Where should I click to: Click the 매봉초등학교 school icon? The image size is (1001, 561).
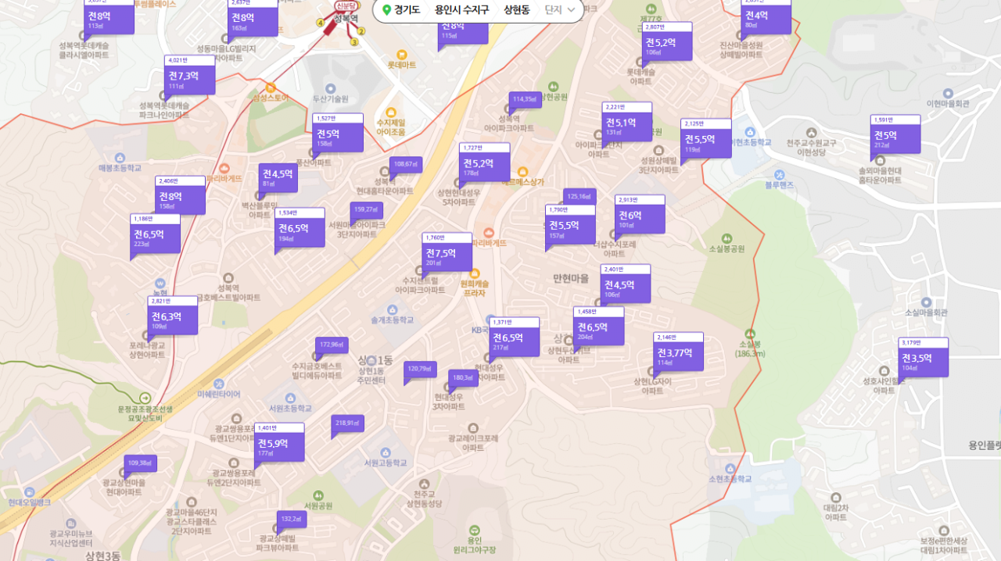120,157
